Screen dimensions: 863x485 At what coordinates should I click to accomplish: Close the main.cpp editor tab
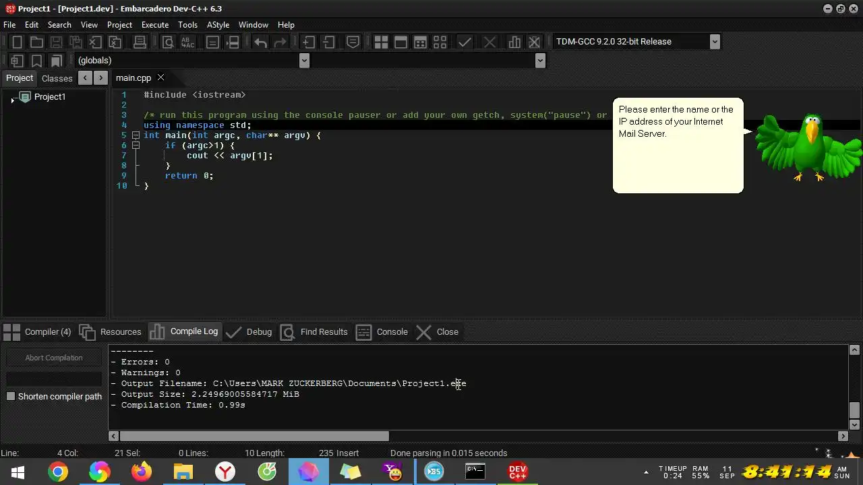tap(160, 77)
